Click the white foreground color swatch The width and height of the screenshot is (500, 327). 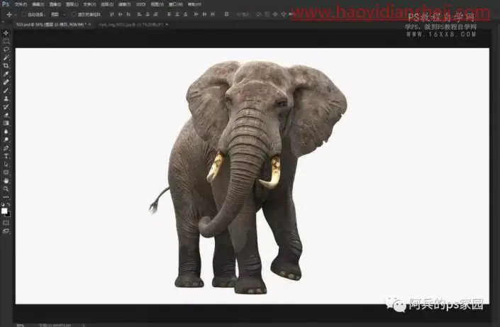tap(4, 211)
